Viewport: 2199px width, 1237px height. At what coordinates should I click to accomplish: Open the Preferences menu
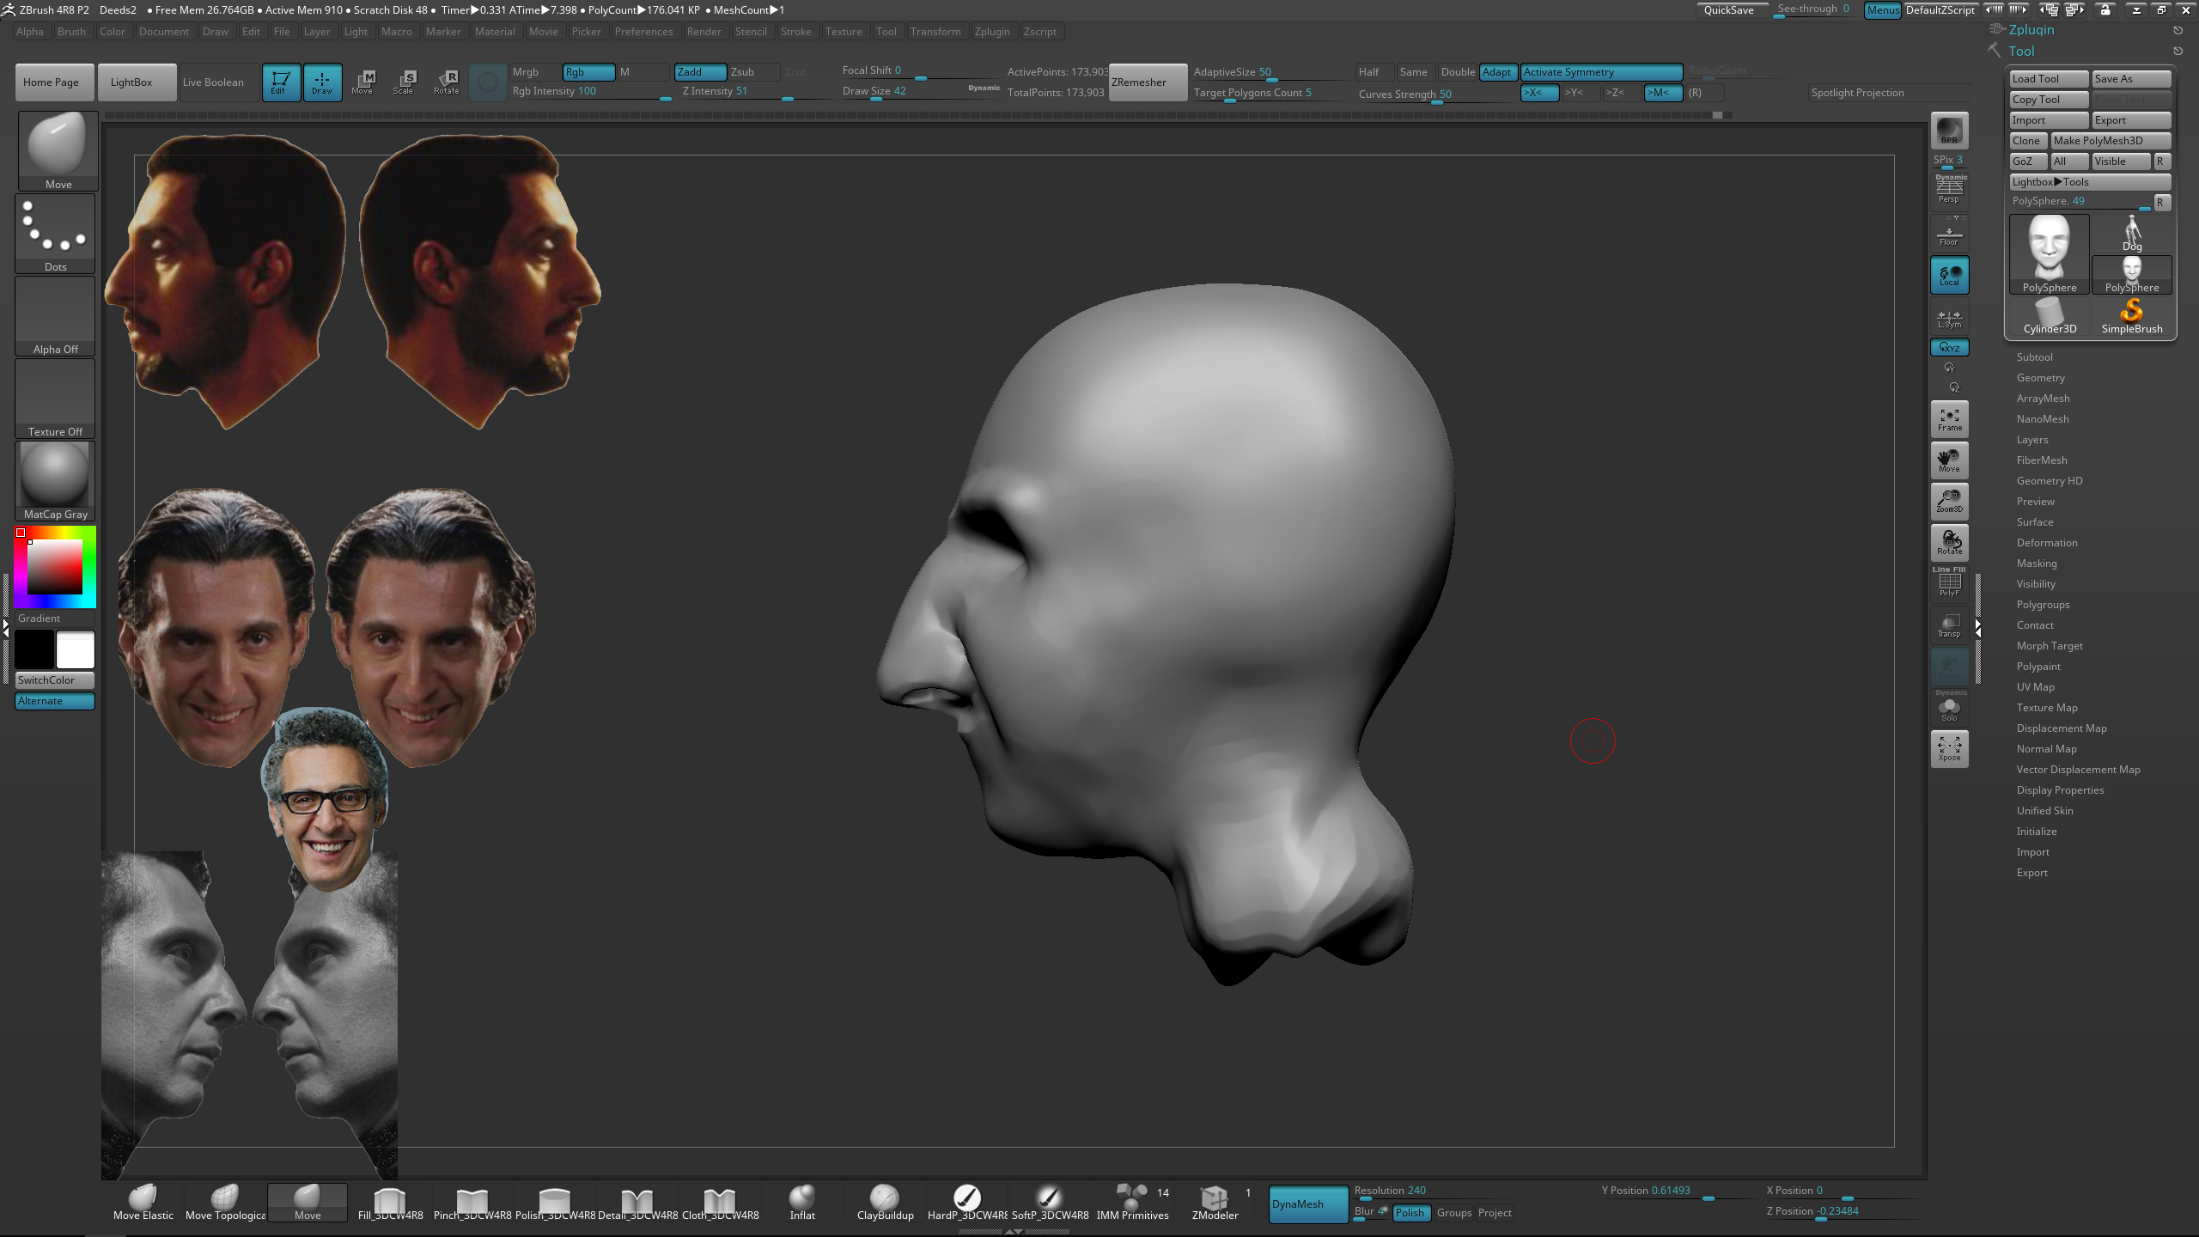[643, 32]
